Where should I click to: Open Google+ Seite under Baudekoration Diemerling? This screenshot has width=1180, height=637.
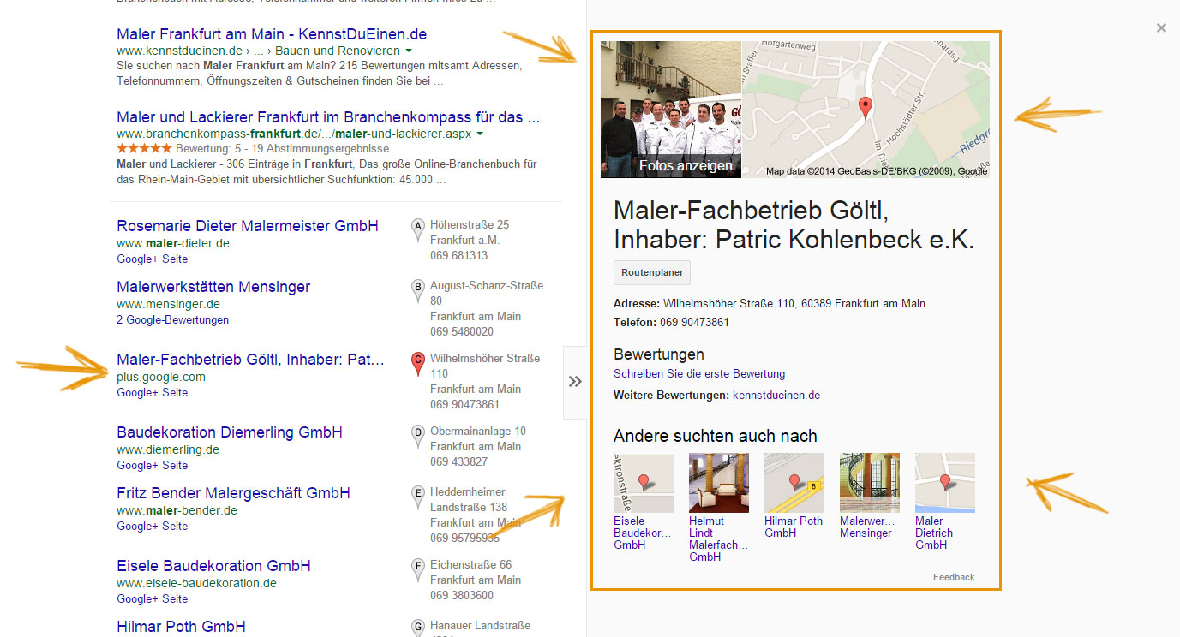click(153, 465)
